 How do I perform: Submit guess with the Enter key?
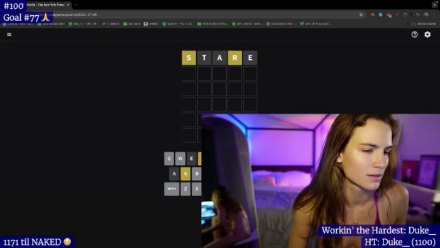click(172, 189)
